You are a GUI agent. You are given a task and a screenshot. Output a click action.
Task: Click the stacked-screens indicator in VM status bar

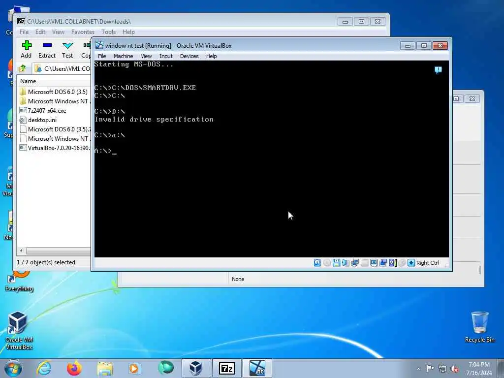click(383, 263)
